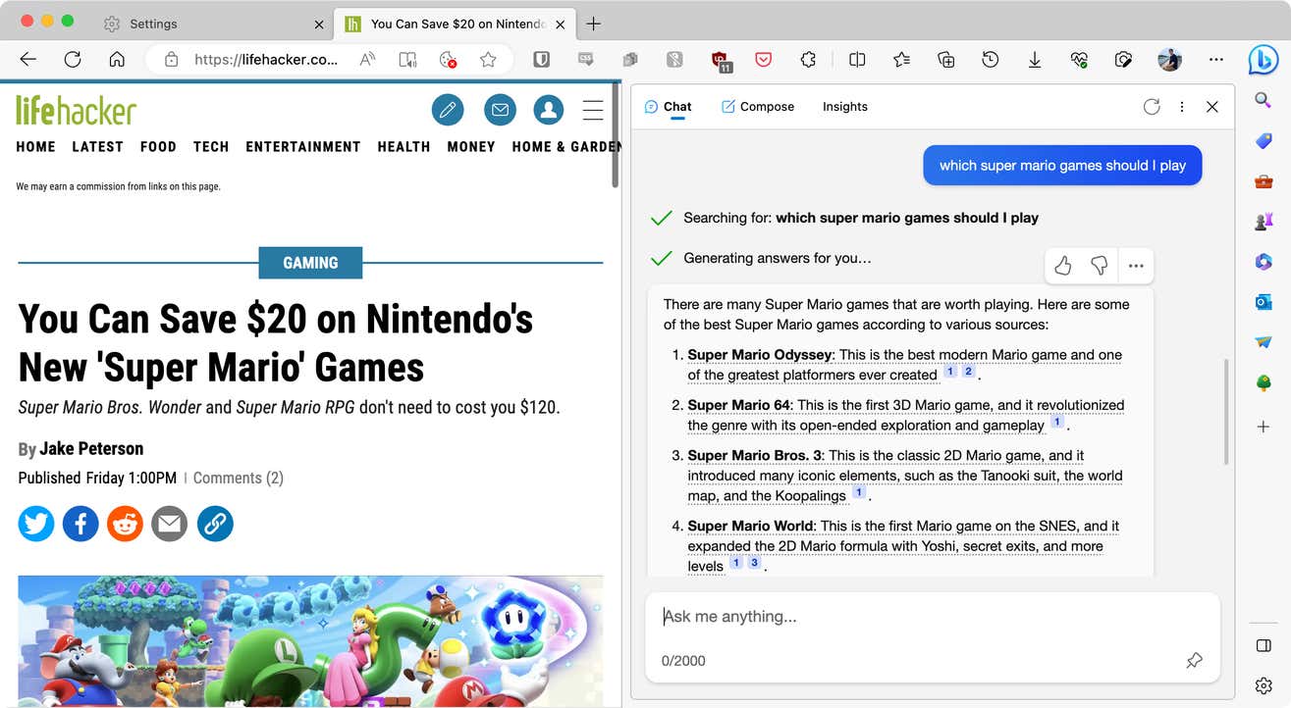Open the Lifehacker user account icon
This screenshot has height=708, width=1291.
pyautogui.click(x=549, y=110)
